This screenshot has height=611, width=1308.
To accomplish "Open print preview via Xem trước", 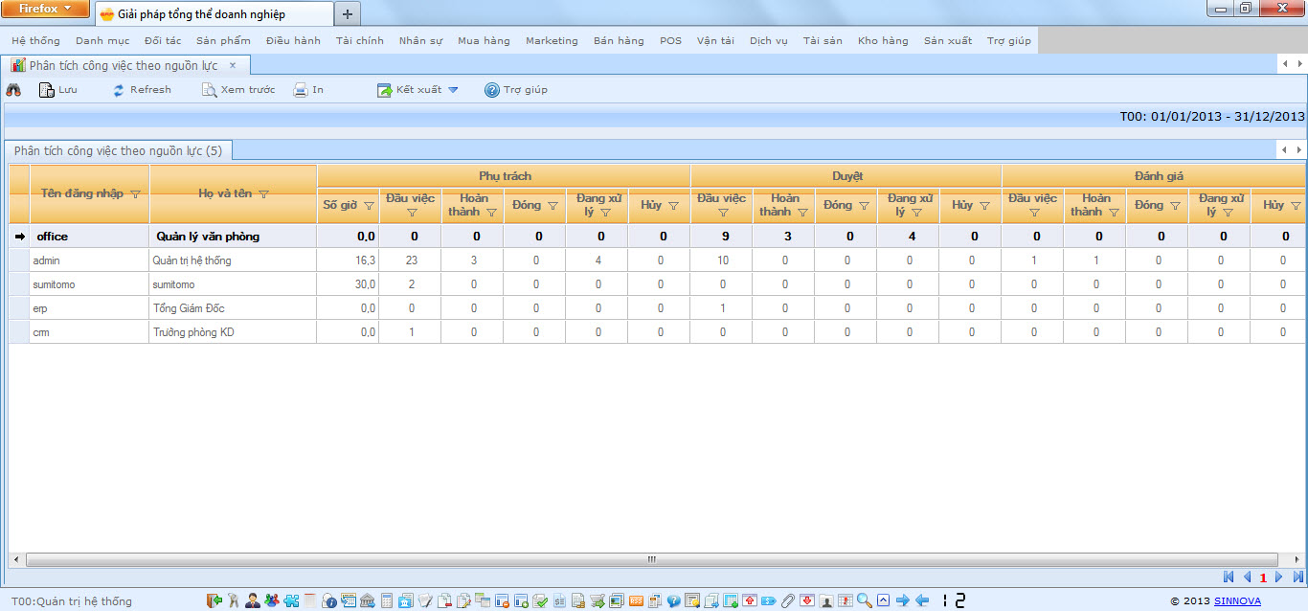I will point(238,90).
